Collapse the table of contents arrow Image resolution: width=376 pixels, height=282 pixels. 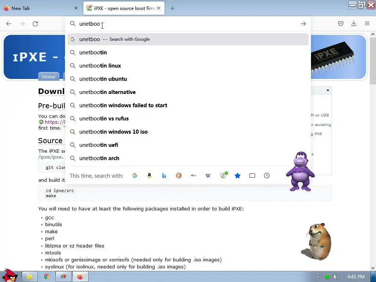click(328, 90)
